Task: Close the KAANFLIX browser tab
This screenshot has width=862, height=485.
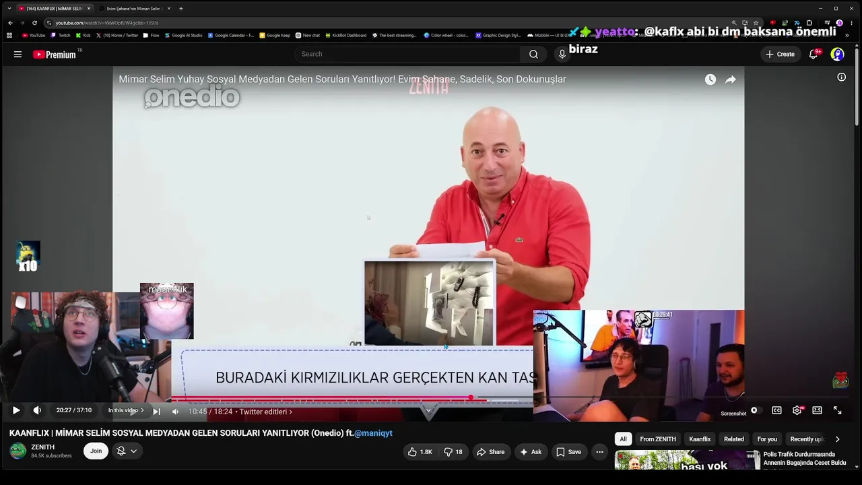Action: (x=89, y=9)
